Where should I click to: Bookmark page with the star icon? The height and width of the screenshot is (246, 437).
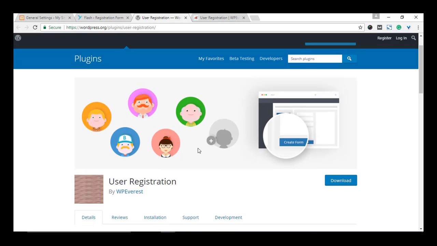pyautogui.click(x=360, y=27)
